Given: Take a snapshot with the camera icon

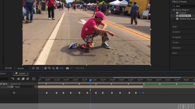Looking at the screenshot, I should (x=67, y=68).
